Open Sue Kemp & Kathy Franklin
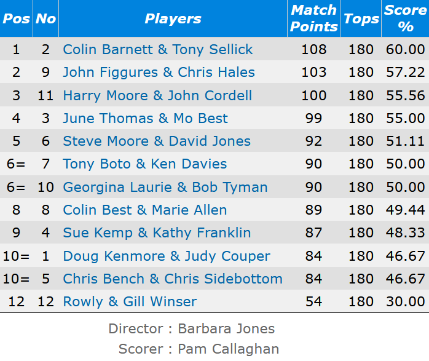 coord(157,232)
